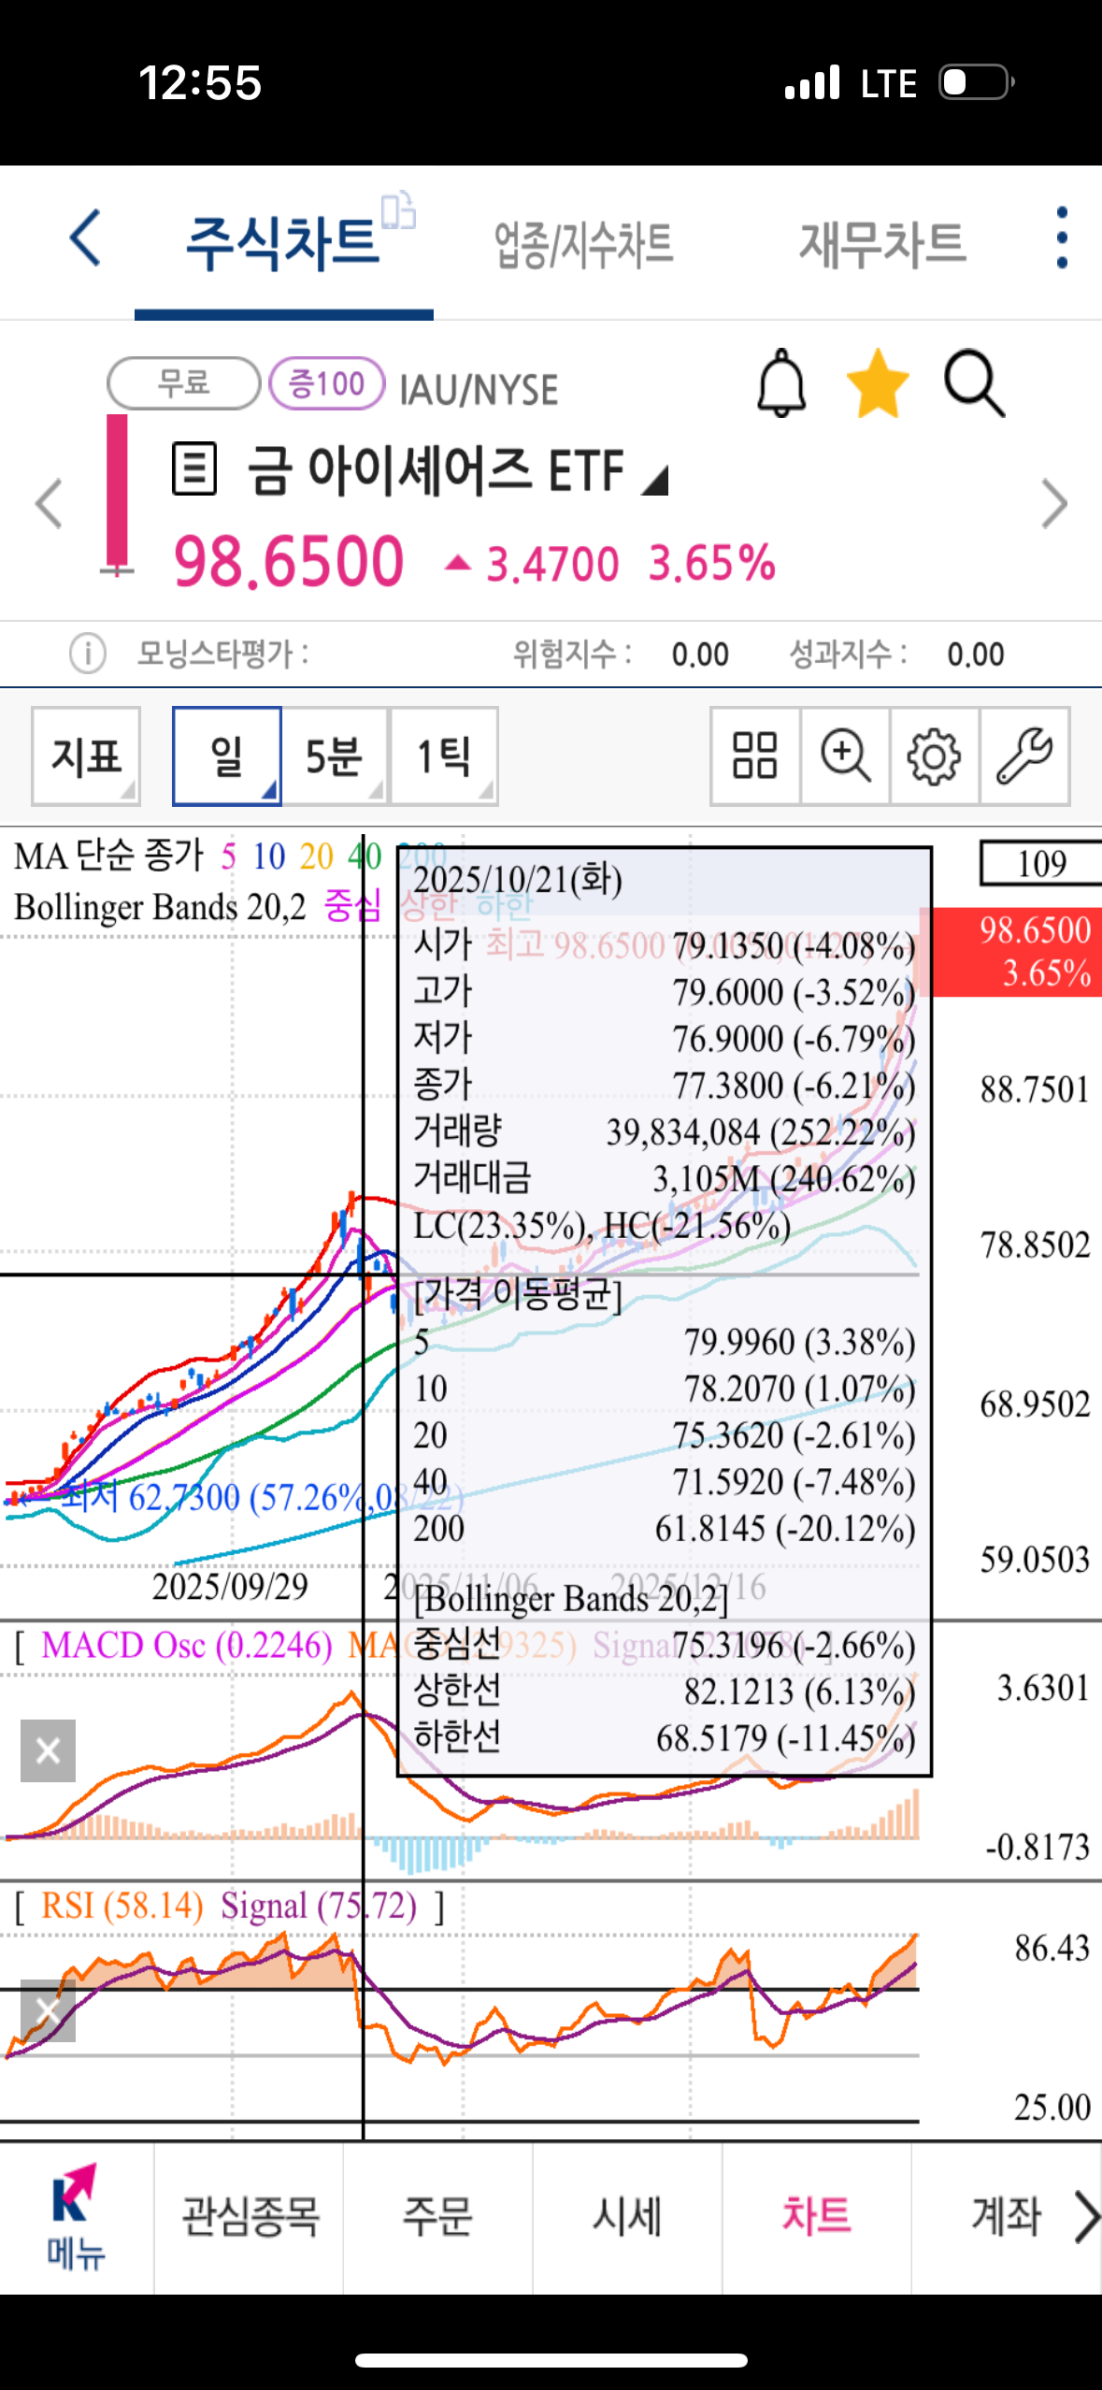
Task: Open the document icon beside ETF name
Action: pos(194,469)
